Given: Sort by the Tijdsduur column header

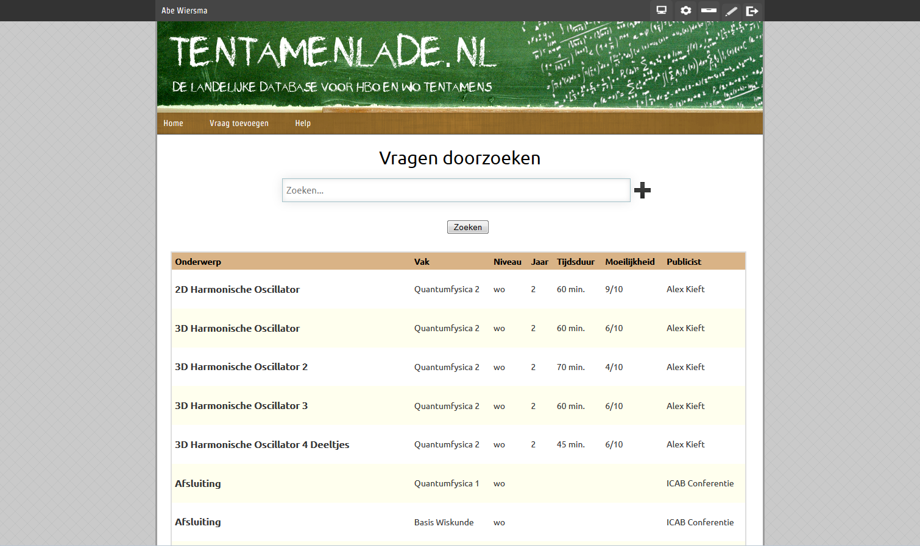Looking at the screenshot, I should pos(575,262).
